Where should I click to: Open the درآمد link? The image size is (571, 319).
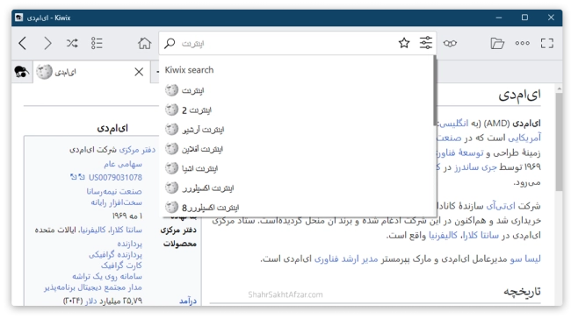pyautogui.click(x=188, y=301)
